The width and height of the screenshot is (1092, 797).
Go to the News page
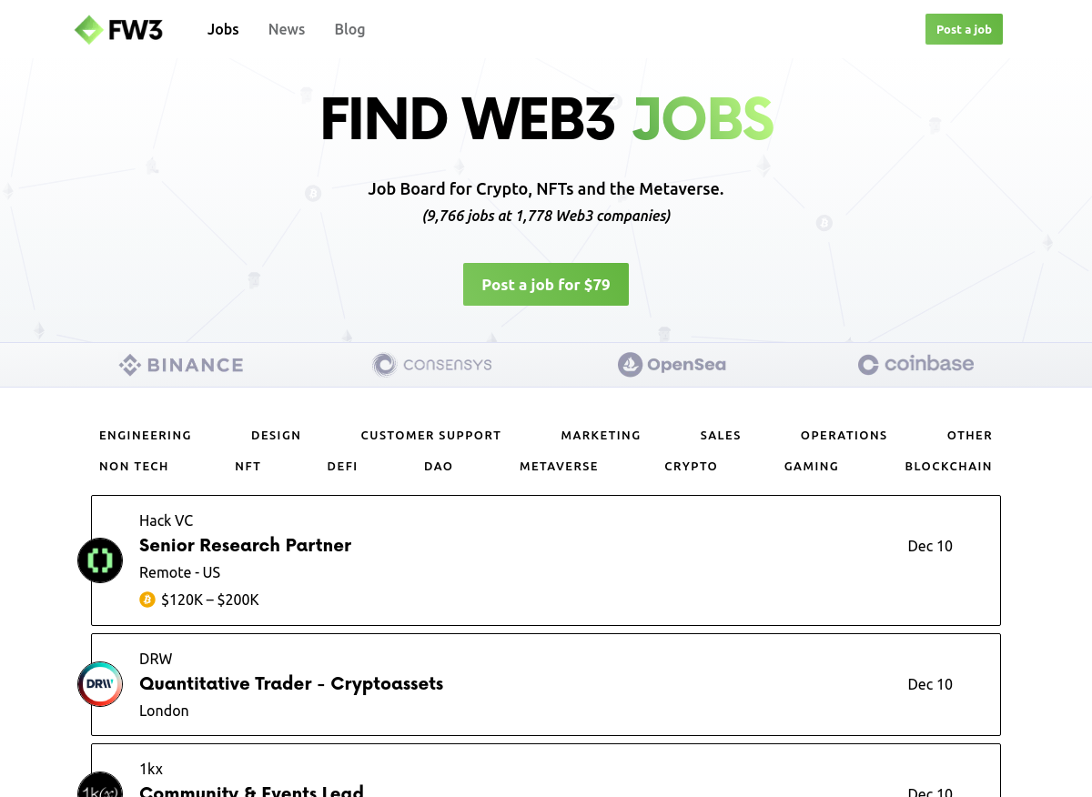(x=287, y=29)
